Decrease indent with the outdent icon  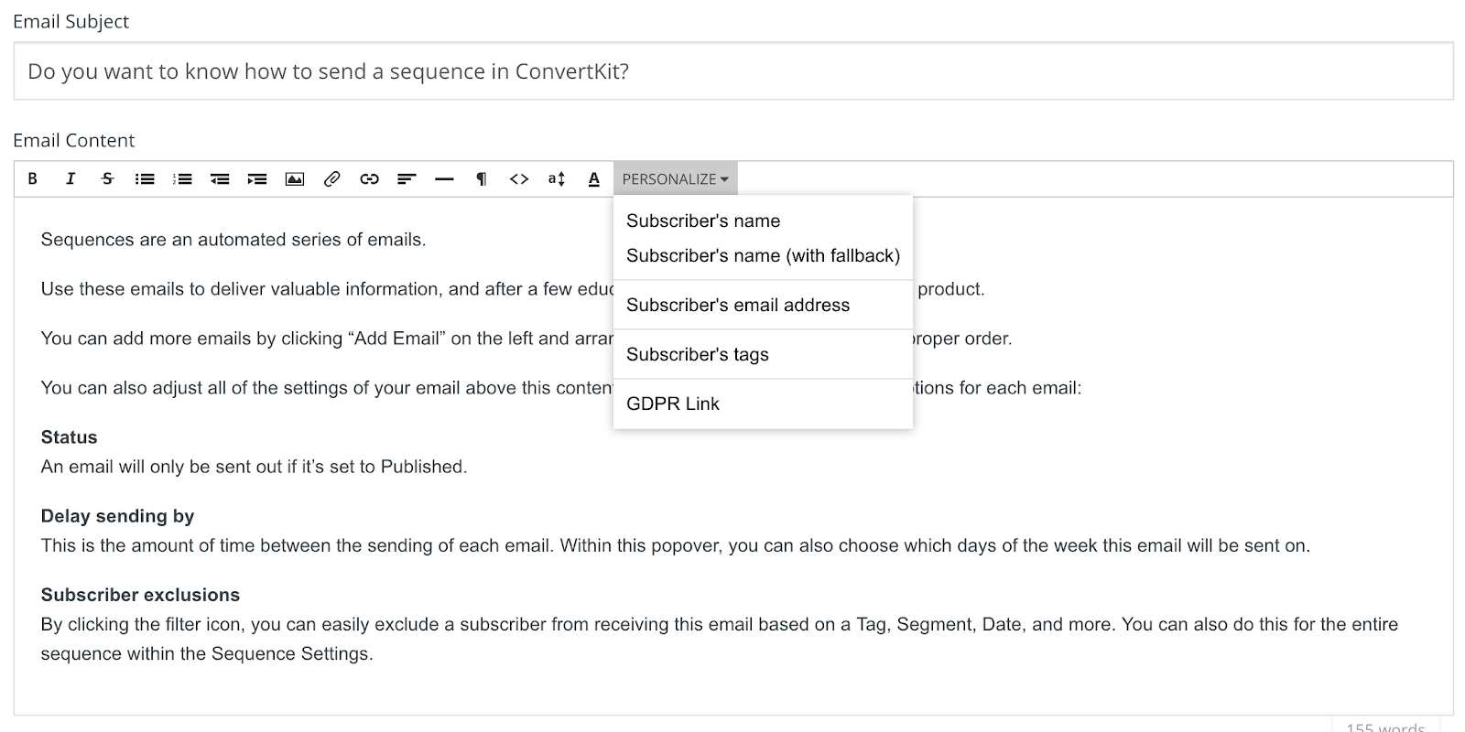pyautogui.click(x=220, y=179)
